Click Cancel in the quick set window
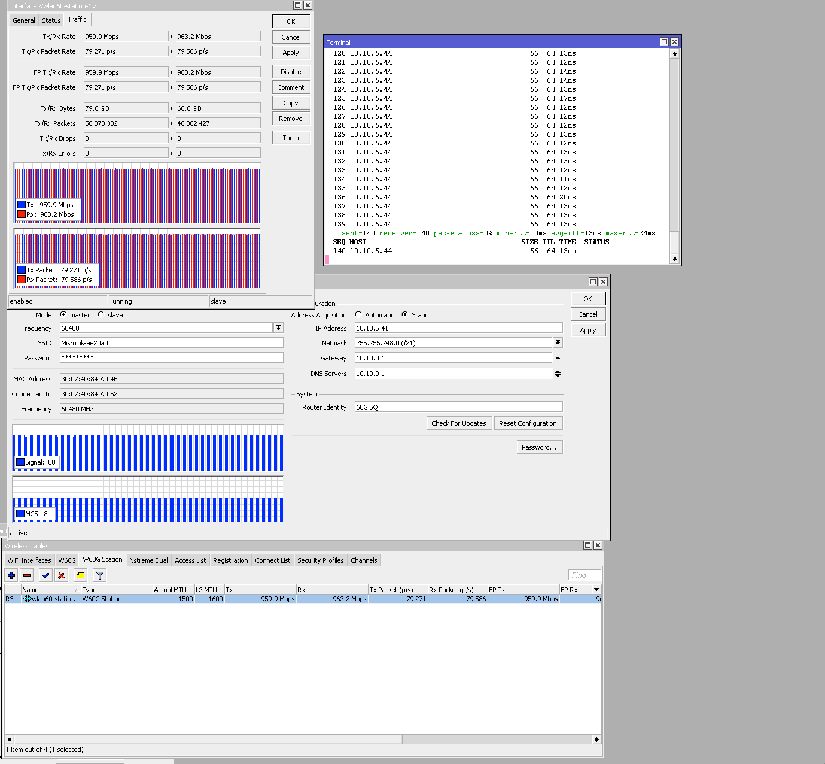This screenshot has width=825, height=764. 587,314
